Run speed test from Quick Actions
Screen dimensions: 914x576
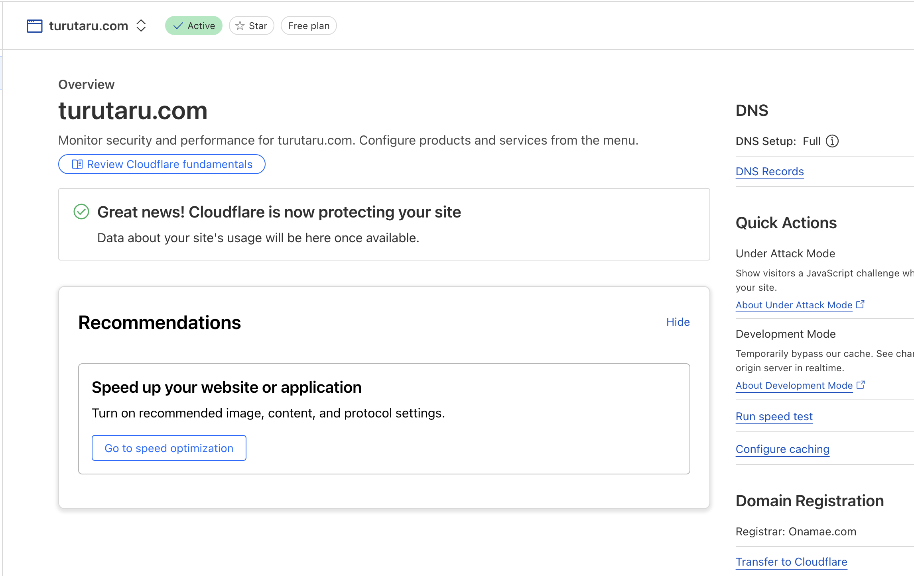tap(774, 417)
